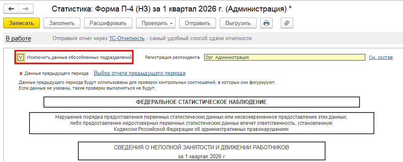Click the Расшифровать button

pyautogui.click(x=108, y=23)
